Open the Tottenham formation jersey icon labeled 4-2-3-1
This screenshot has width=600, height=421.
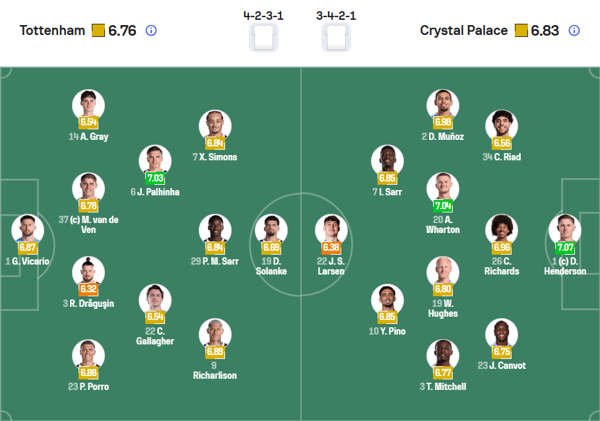pyautogui.click(x=263, y=36)
